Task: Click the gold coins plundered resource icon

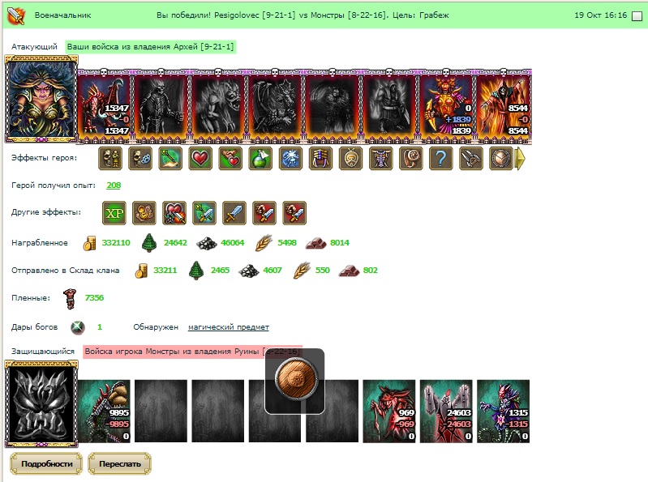Action: point(90,243)
